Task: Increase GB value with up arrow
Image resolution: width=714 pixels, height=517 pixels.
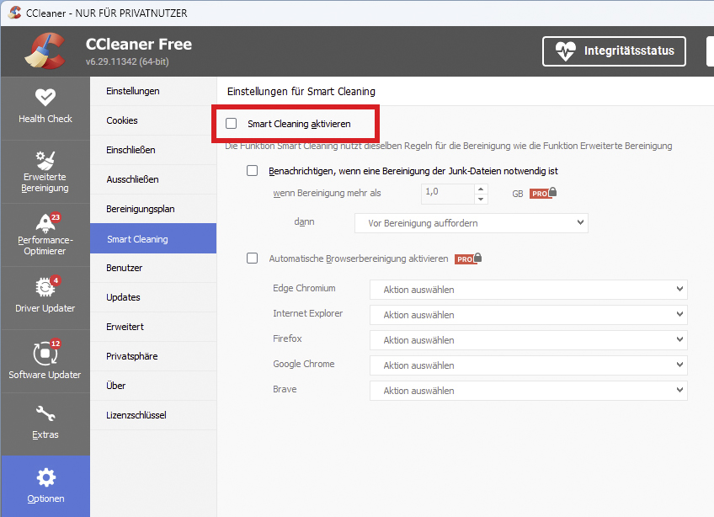Action: (x=481, y=189)
